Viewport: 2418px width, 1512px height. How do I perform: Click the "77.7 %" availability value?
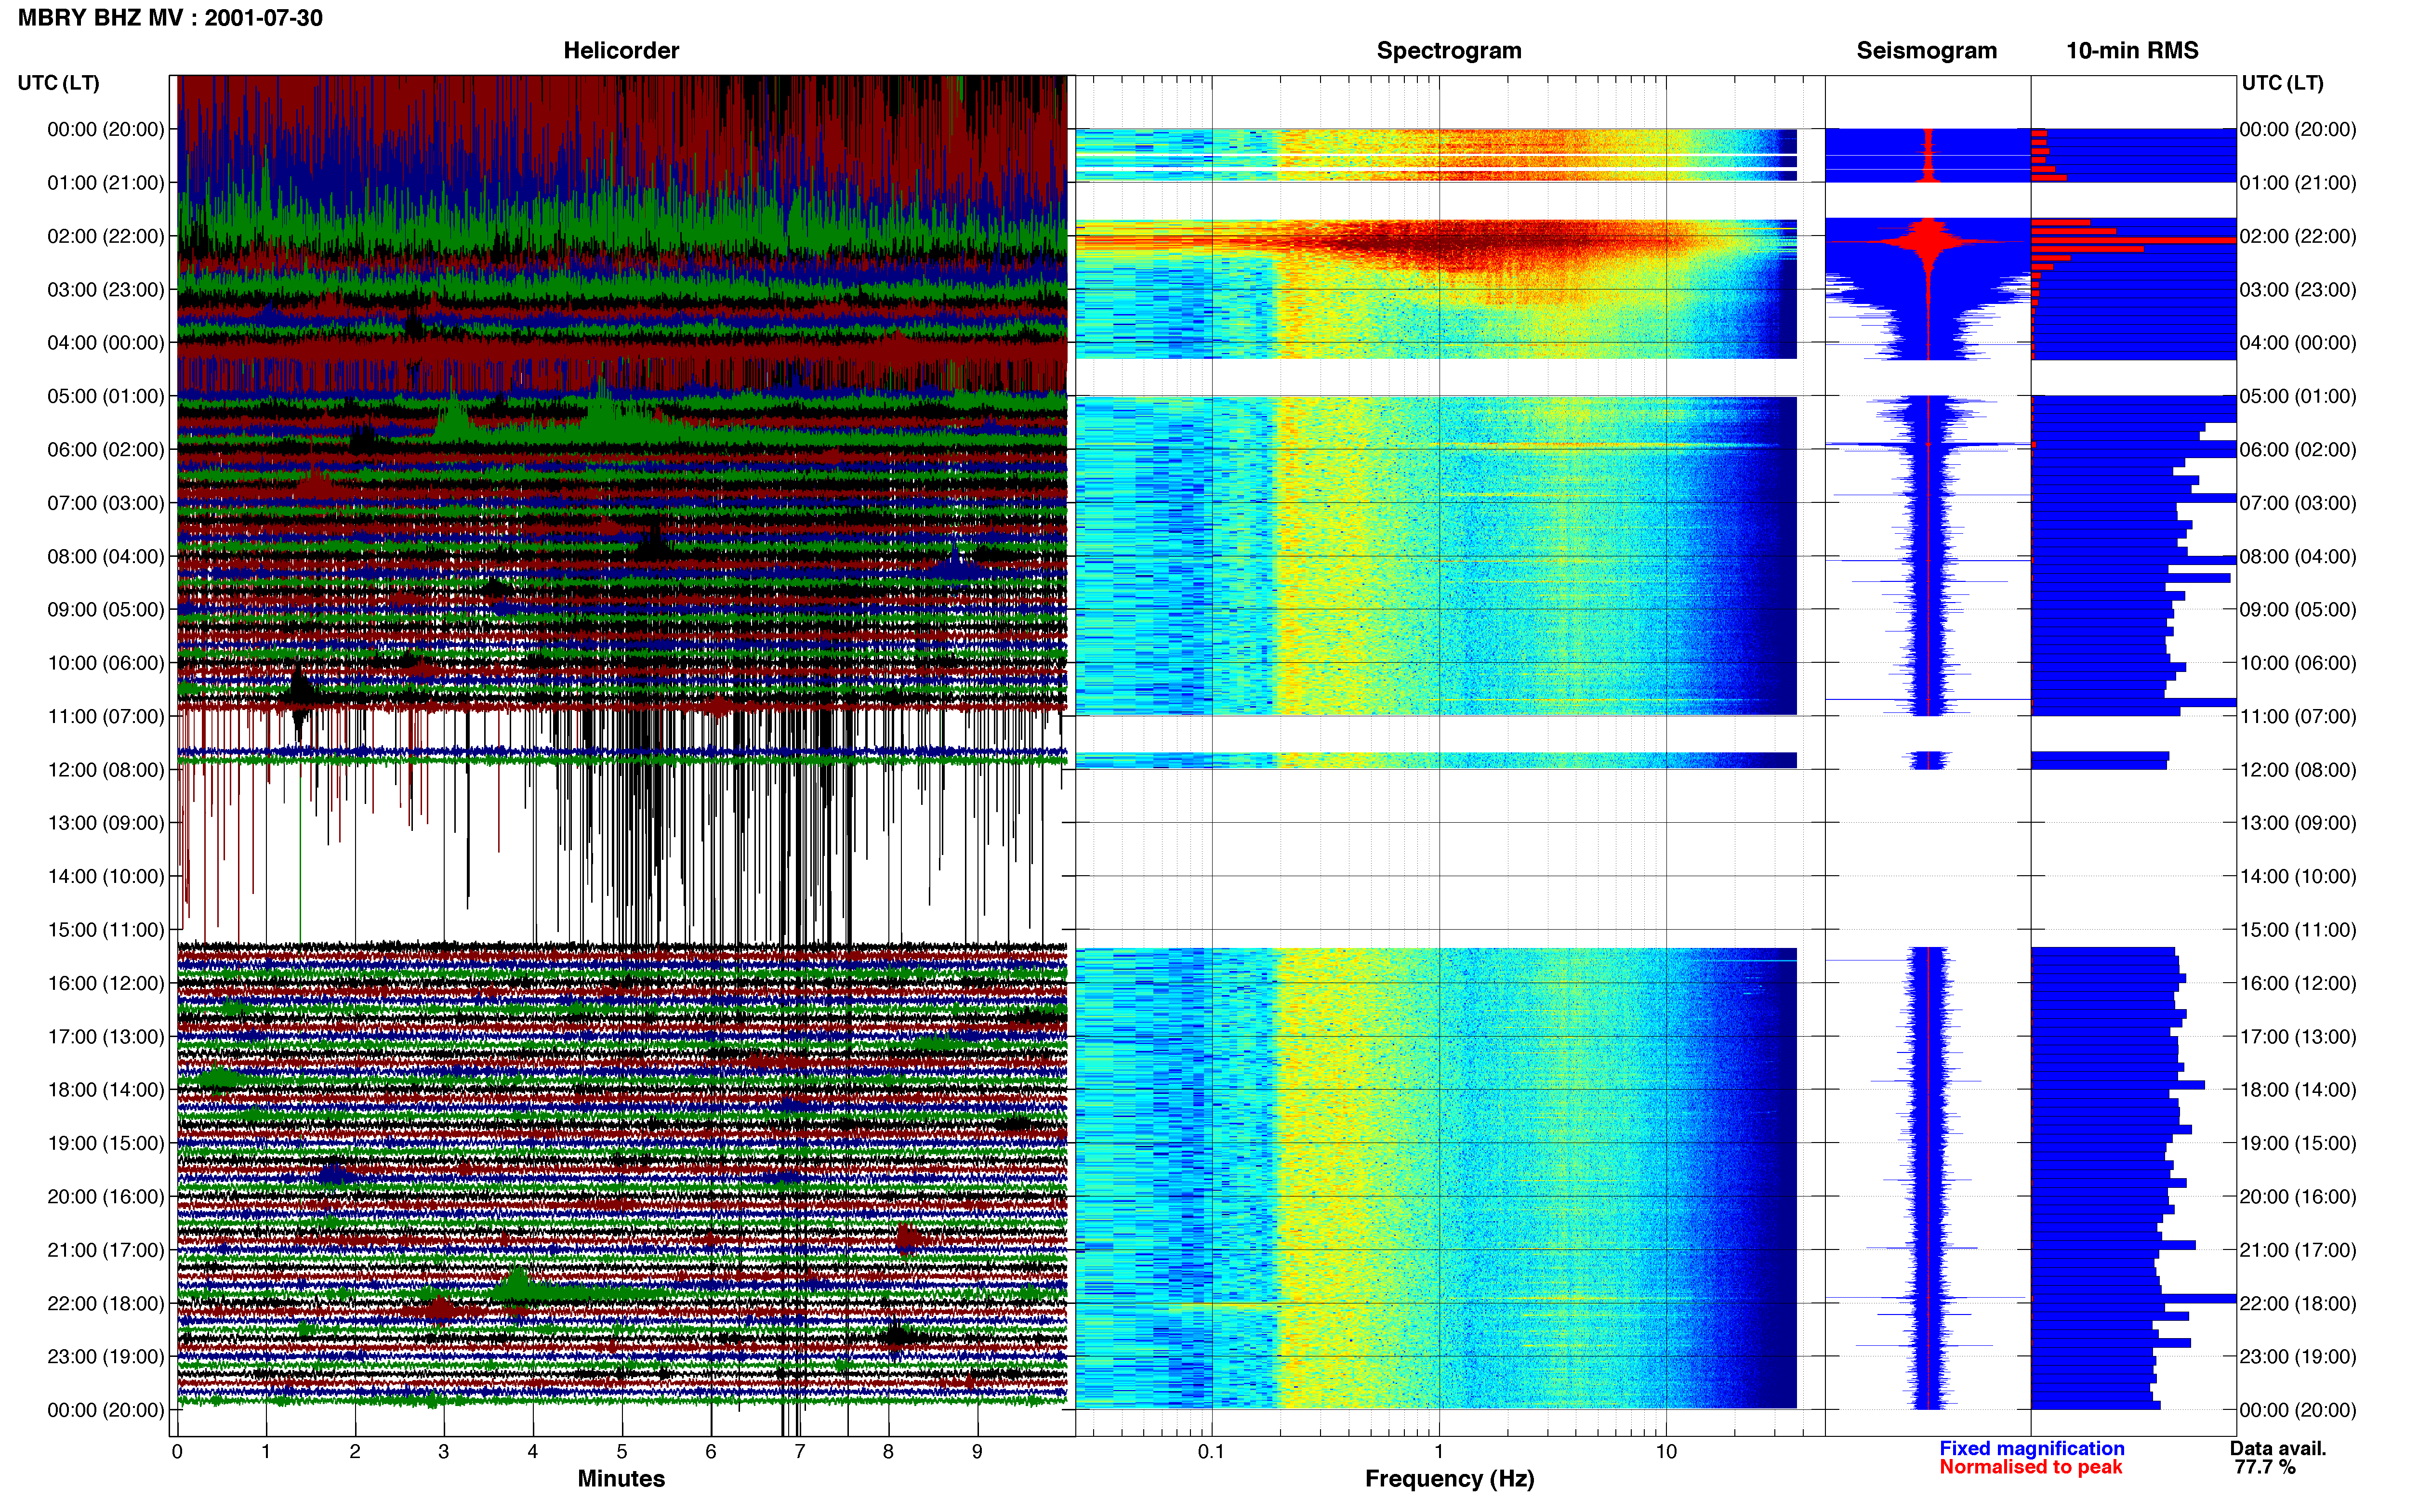[2266, 1467]
